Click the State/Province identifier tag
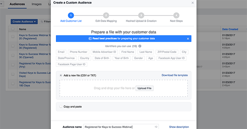 (66, 58)
